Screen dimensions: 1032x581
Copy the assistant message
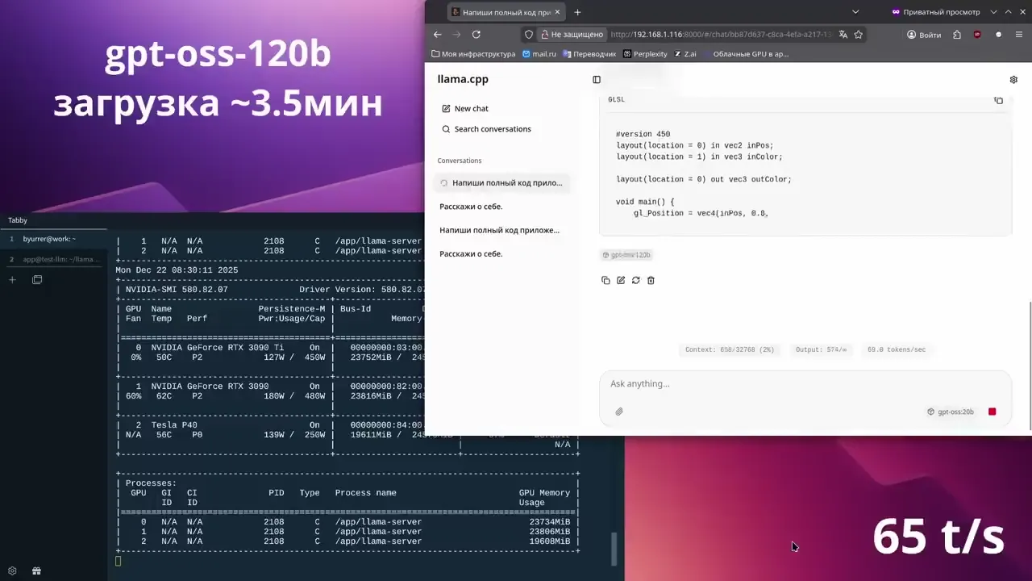coord(605,280)
